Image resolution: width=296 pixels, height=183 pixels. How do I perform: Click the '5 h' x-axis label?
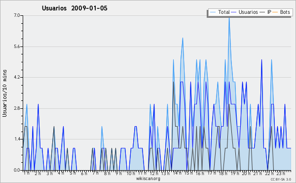coord(73,173)
